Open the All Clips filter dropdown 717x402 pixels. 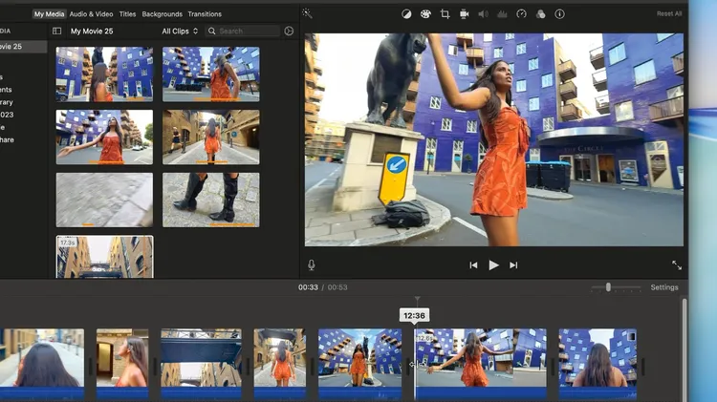click(x=180, y=32)
